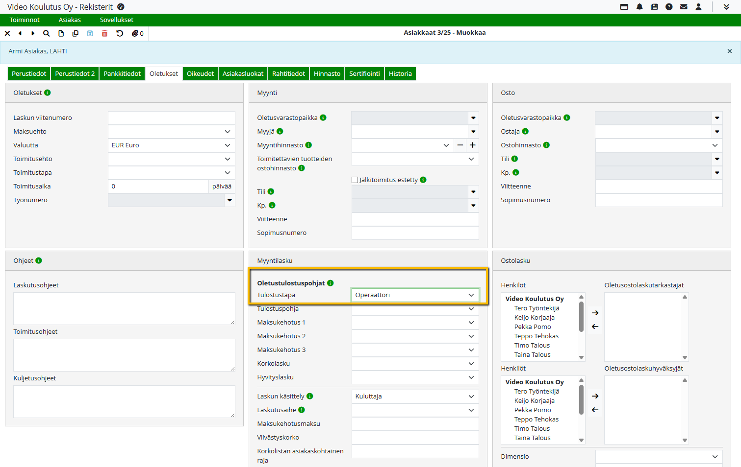Viewport: 741px width, 467px height.
Task: Open the Maksuehto dropdown
Action: pos(171,132)
